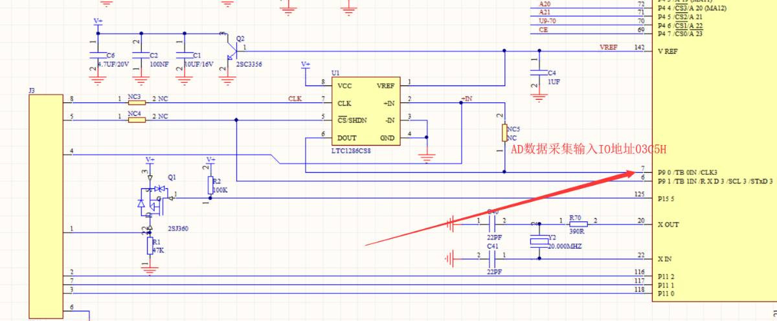
Task: Select resistor R70 symbol
Action: pos(578,224)
